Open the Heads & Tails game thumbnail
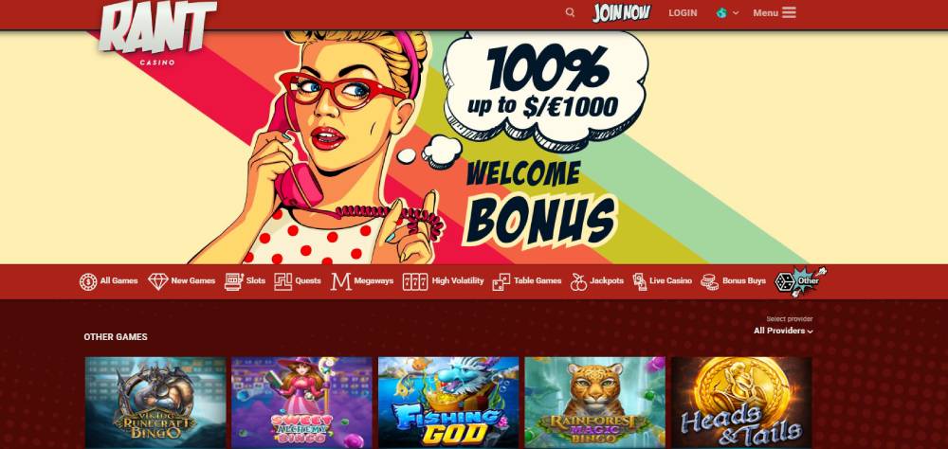 coord(742,403)
